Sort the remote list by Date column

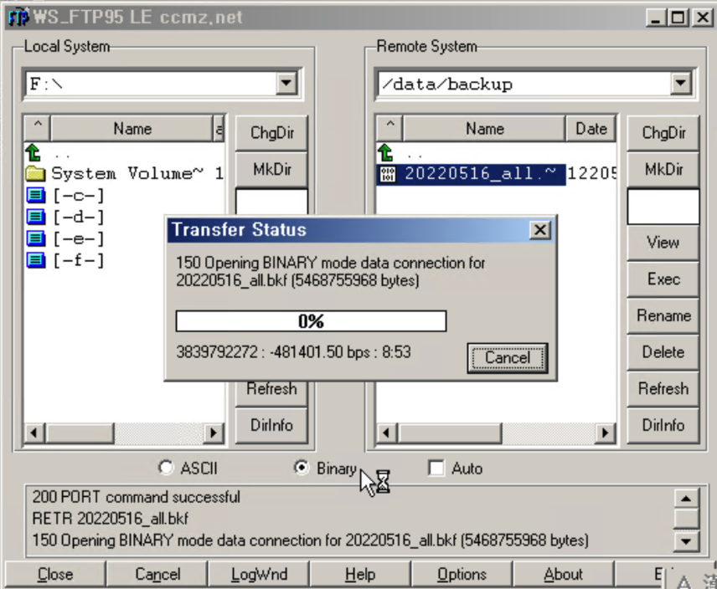(591, 128)
